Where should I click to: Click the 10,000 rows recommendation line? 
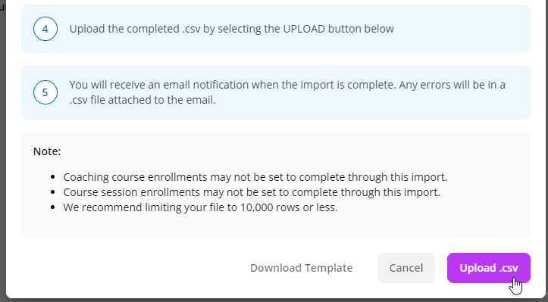(x=200, y=207)
